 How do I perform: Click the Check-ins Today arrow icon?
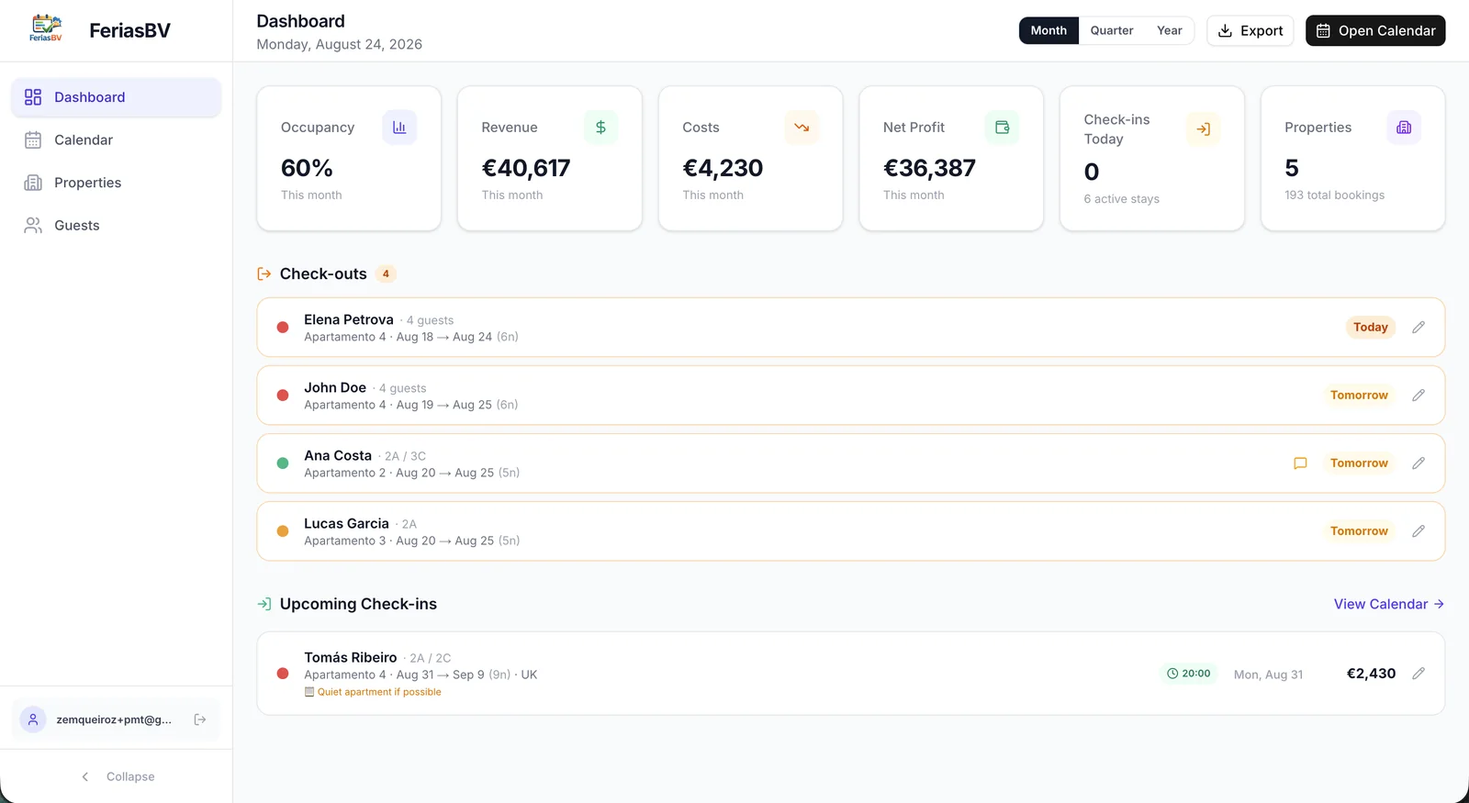[x=1203, y=129]
